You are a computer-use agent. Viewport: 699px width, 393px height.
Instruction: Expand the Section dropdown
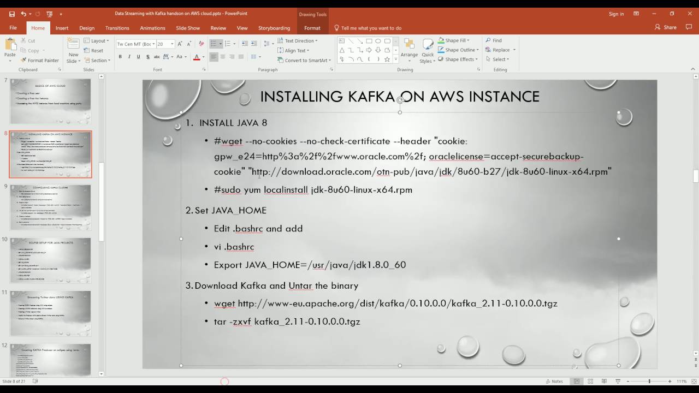coord(97,61)
